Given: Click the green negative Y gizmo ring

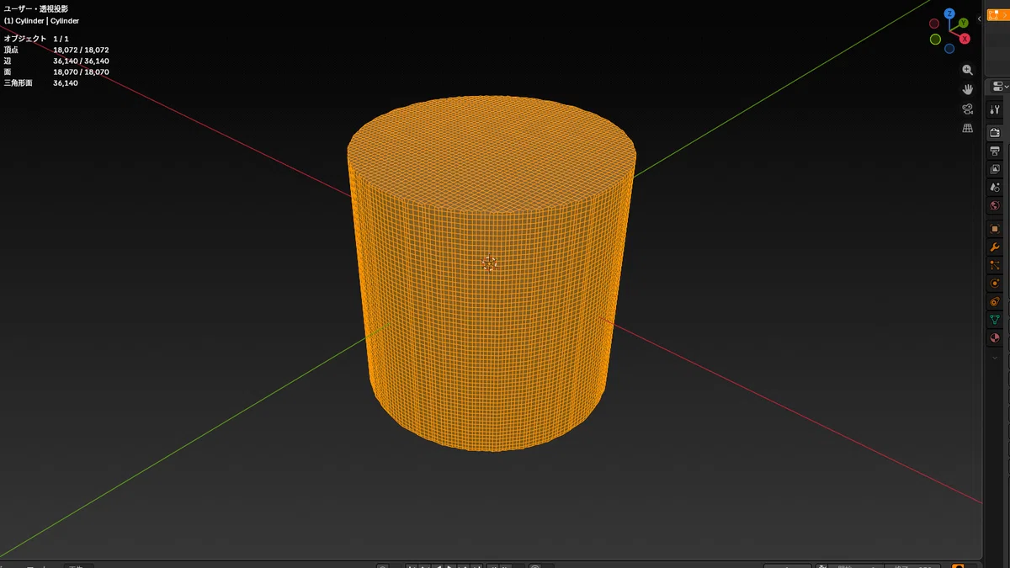Looking at the screenshot, I should 935,40.
